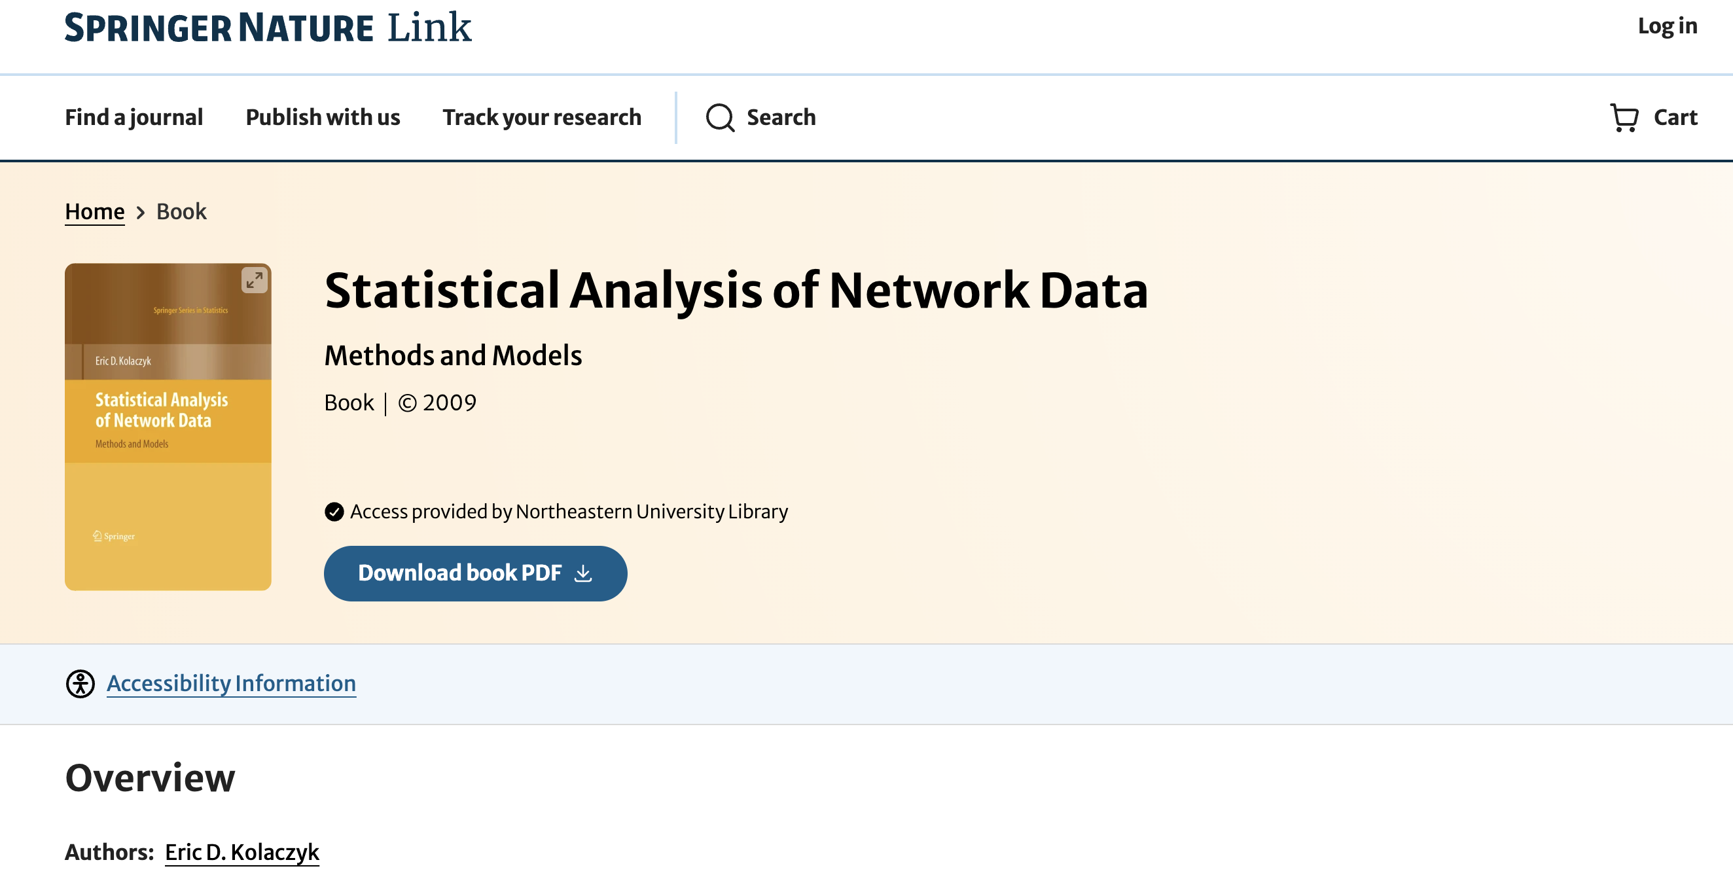Viewport: 1733px width, 894px height.
Task: Expand the book cover image icon
Action: click(x=255, y=280)
